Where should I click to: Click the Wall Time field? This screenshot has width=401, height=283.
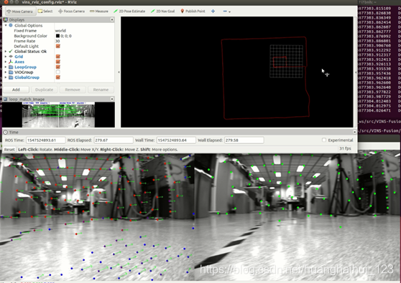pyautogui.click(x=176, y=140)
